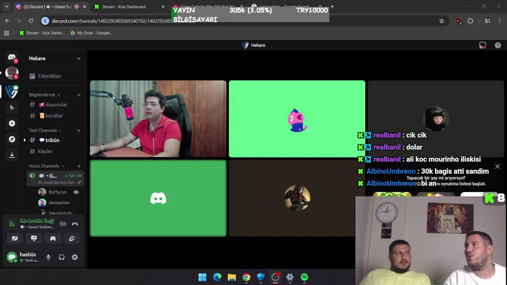Toggle headphones deafen
Image resolution: width=507 pixels, height=285 pixels.
point(61,257)
